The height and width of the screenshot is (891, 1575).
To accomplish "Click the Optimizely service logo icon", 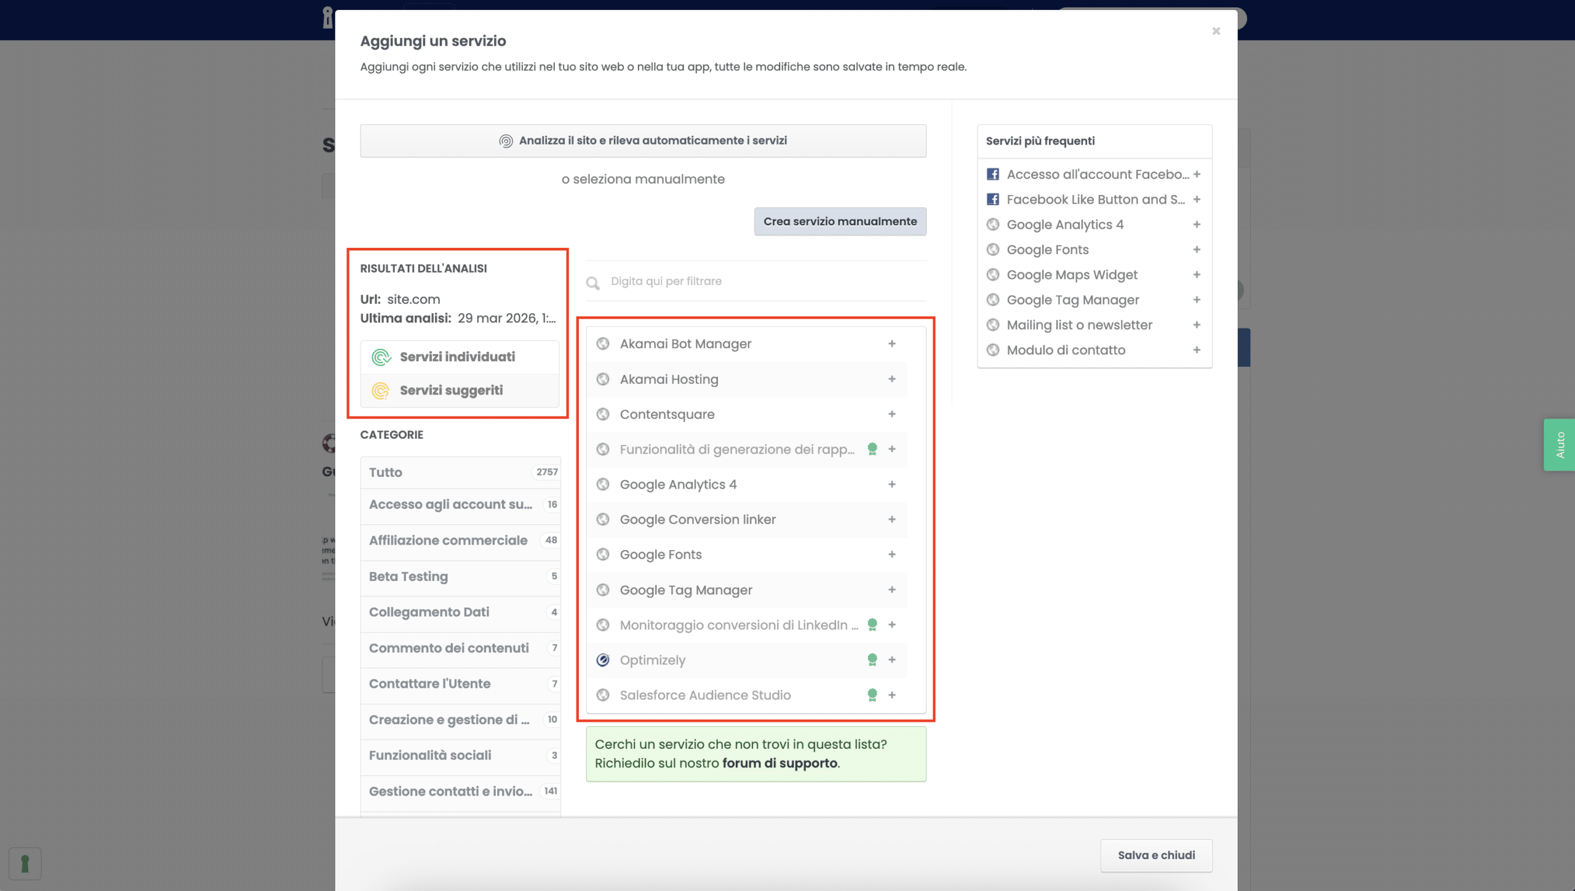I will point(603,660).
